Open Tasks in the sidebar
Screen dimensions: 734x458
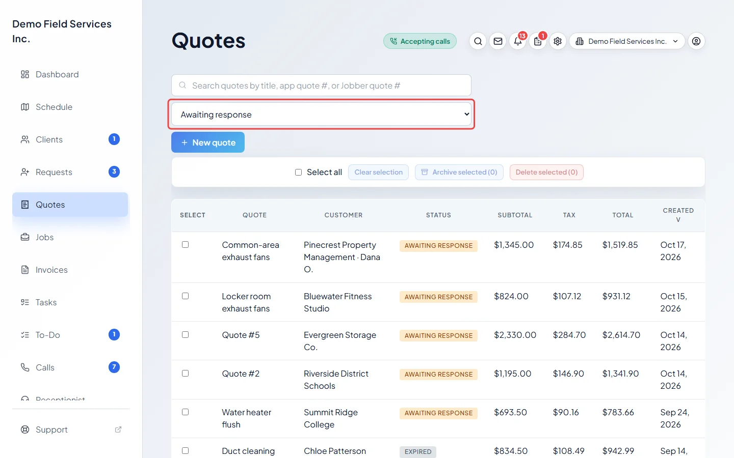pyautogui.click(x=70, y=302)
